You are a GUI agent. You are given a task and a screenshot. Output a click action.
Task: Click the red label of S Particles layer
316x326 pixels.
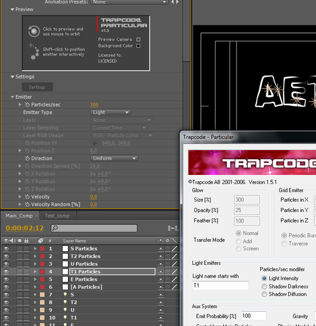point(42,249)
